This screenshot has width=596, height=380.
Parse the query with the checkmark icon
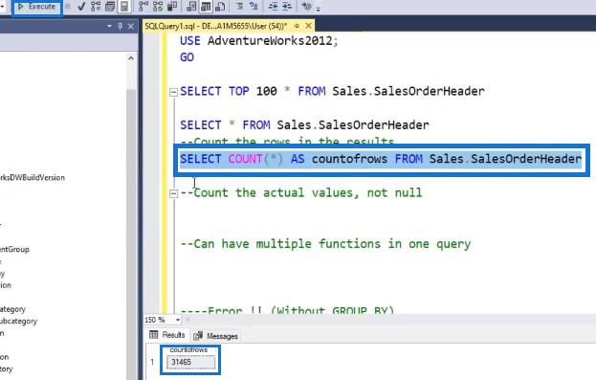(81, 7)
